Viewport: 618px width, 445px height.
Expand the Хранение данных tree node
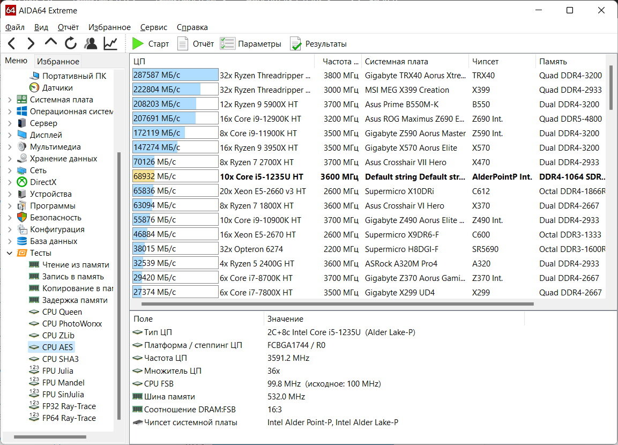10,159
